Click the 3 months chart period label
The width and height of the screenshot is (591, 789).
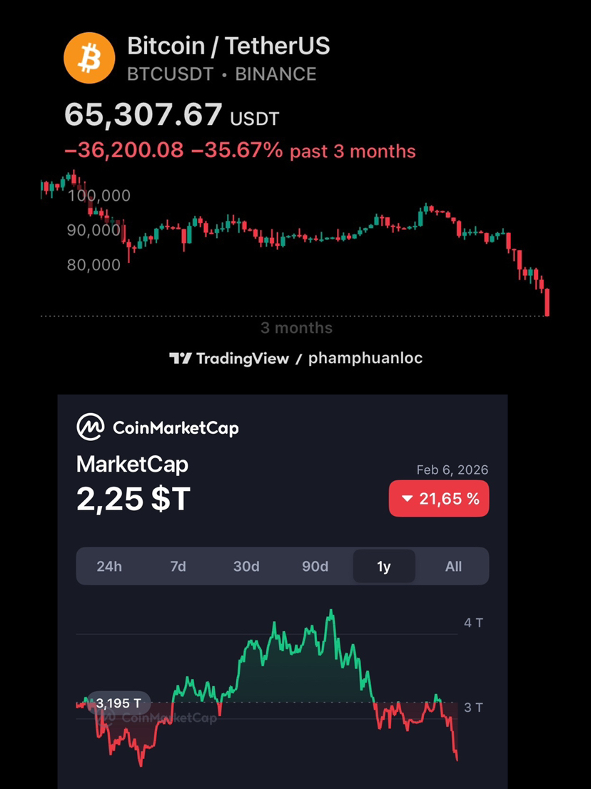coord(296,328)
